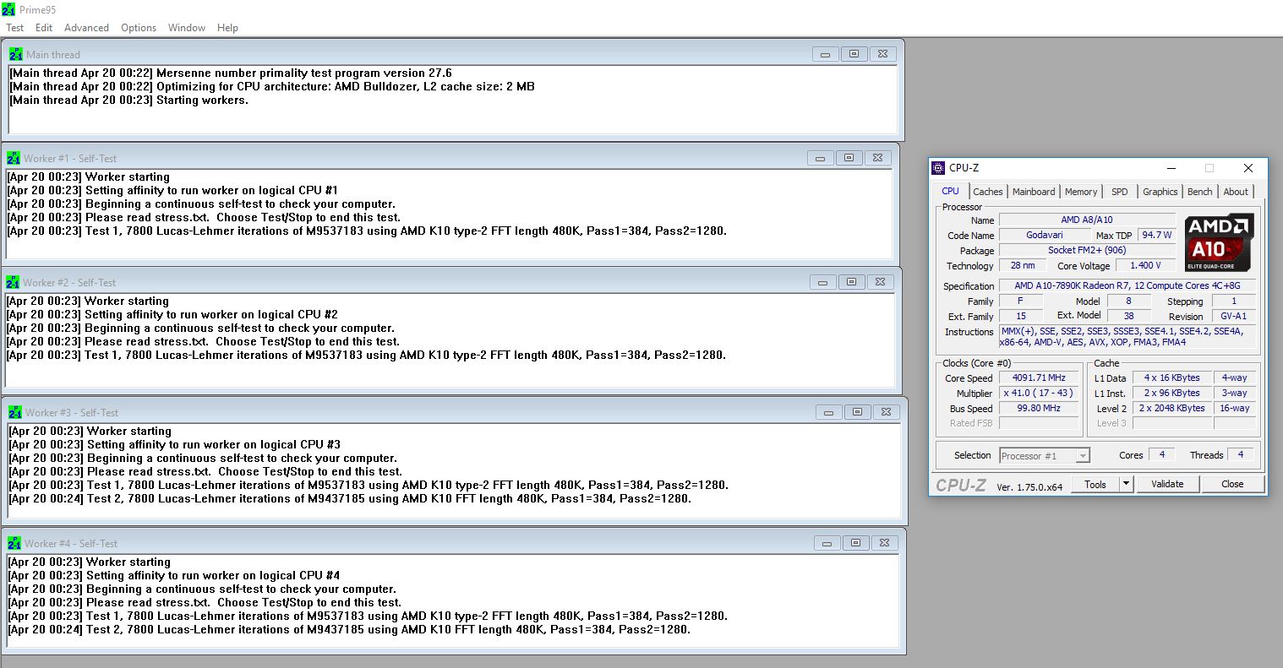This screenshot has height=668, width=1283.
Task: Click the Code Name Godavari field
Action: (x=1045, y=235)
